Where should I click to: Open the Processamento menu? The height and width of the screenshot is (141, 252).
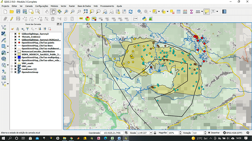[107, 6]
